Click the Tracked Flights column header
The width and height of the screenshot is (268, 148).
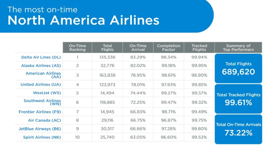tap(199, 47)
